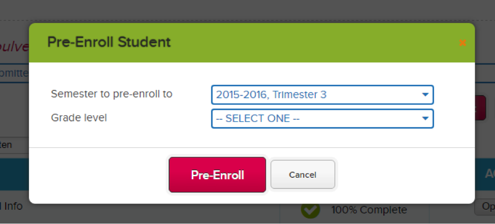
Task: Click the Grade level label
Action: click(x=79, y=118)
